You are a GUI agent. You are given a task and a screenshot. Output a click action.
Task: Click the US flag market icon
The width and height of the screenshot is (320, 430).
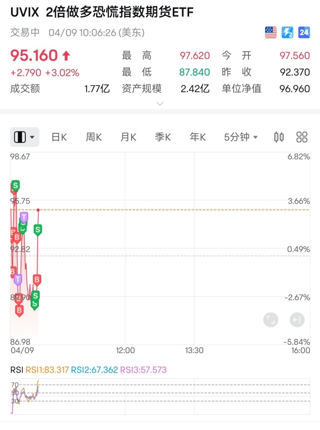coord(270,33)
